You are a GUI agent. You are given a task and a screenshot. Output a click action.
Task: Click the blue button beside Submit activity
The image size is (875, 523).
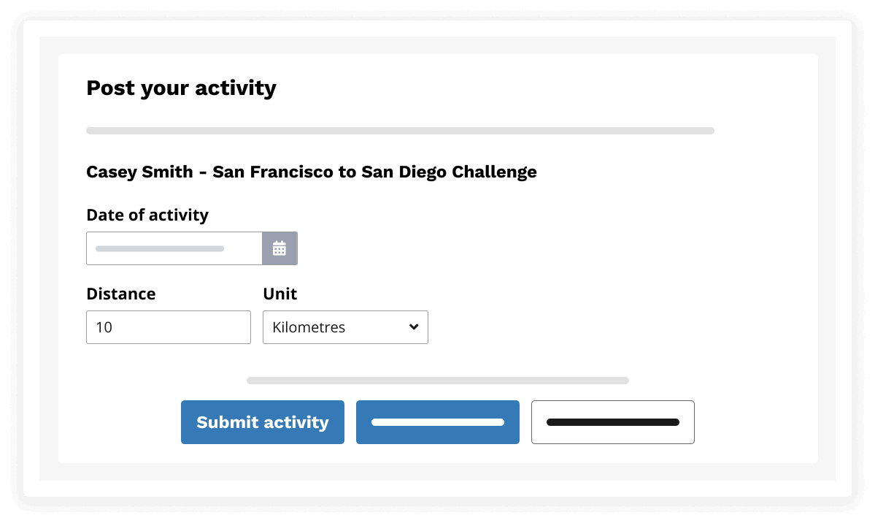tap(438, 422)
